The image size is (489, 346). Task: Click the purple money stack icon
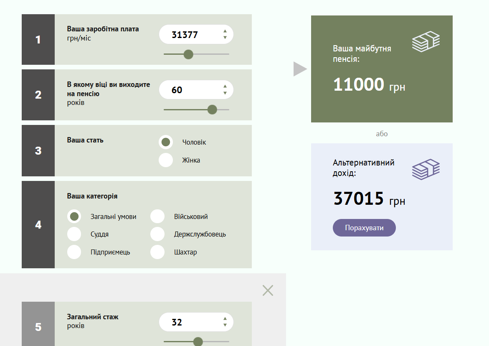(426, 169)
